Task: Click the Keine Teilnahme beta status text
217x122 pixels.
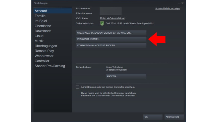Action: point(114,67)
